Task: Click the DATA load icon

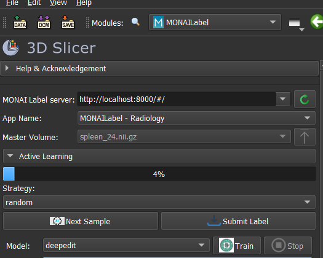Action: point(20,22)
